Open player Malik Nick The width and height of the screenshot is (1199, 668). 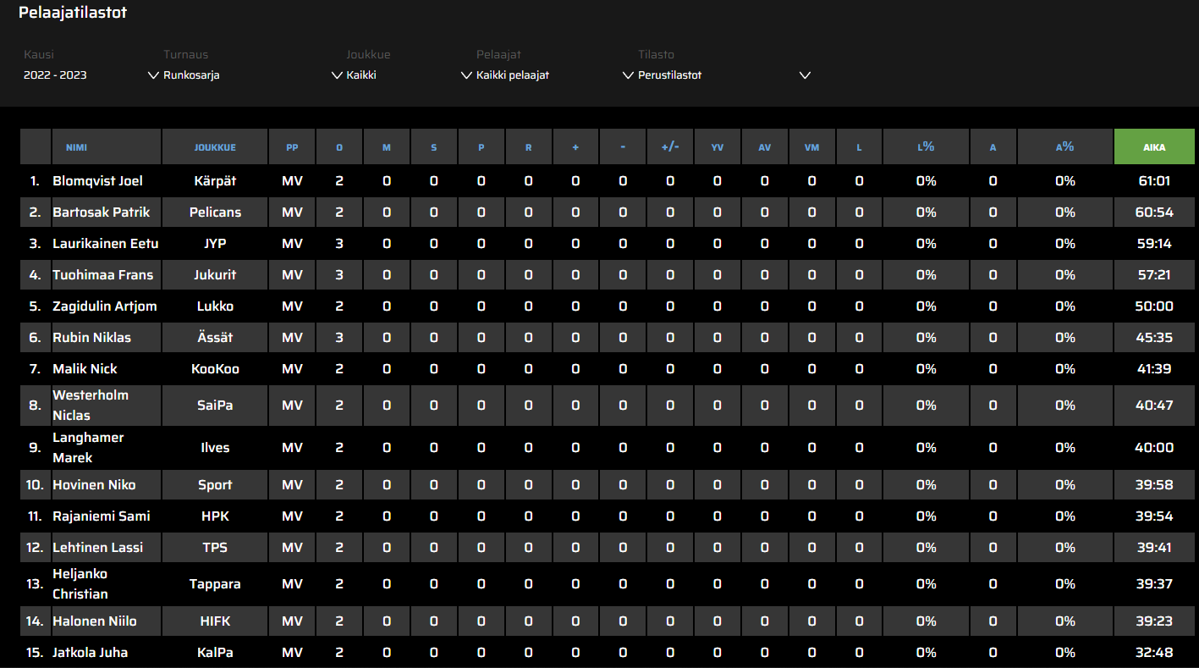coord(85,369)
